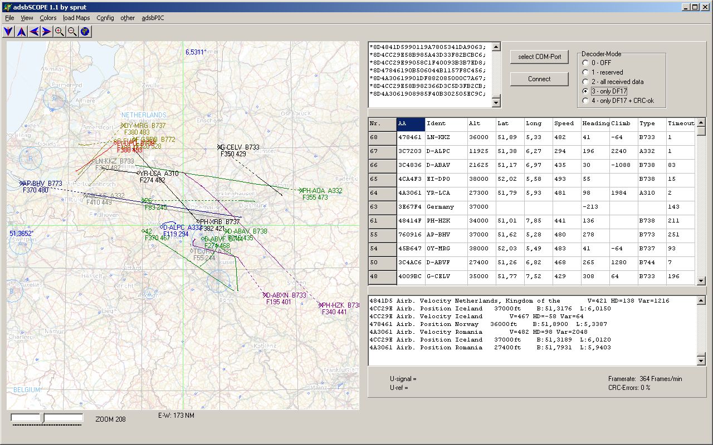The height and width of the screenshot is (445, 713).
Task: Enable decoder mode 2 - all received data
Action: point(585,82)
